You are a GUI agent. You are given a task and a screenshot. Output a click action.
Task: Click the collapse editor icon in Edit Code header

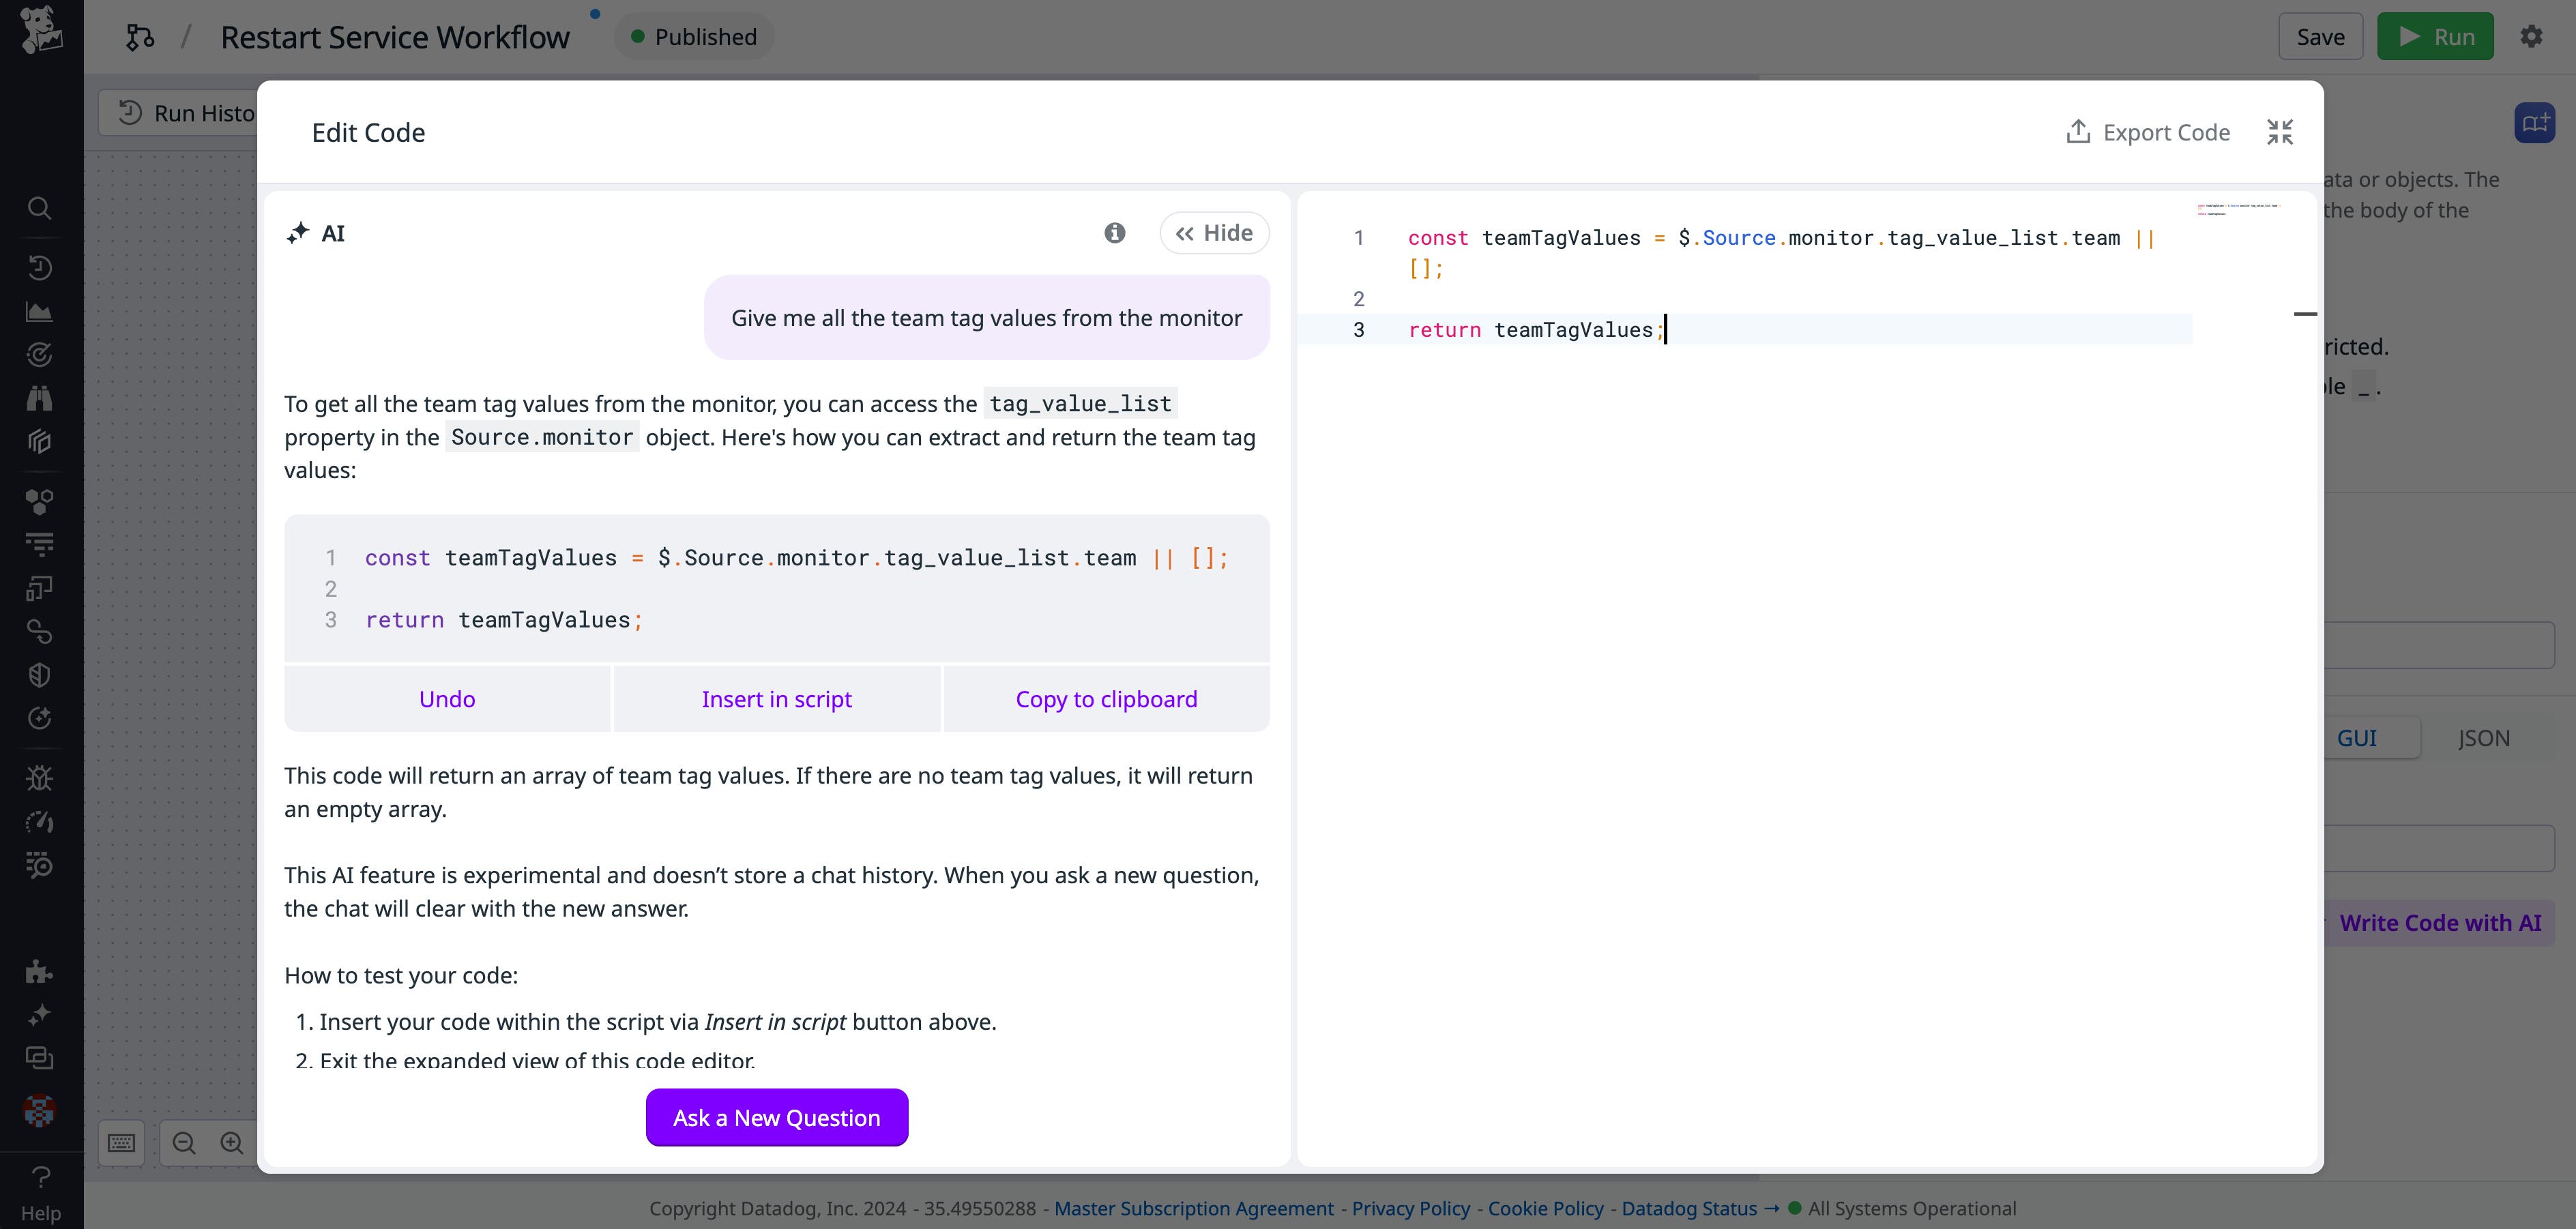pos(2279,132)
